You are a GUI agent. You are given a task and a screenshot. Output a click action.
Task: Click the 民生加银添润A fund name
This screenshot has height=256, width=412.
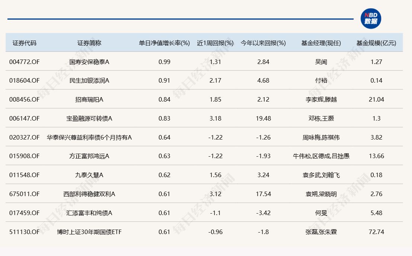[x=89, y=80]
